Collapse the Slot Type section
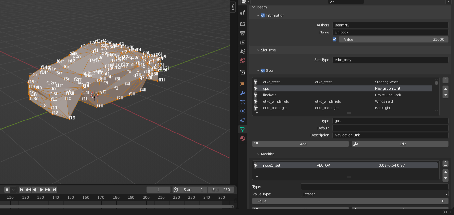 point(258,50)
